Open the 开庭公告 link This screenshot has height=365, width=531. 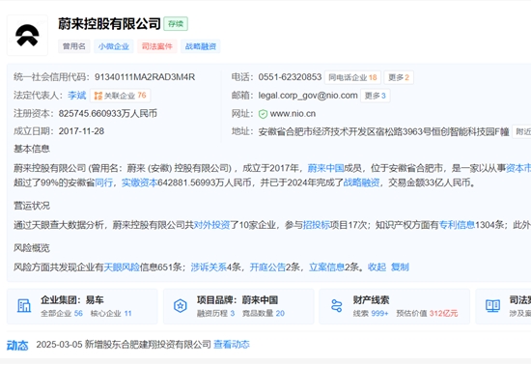click(x=267, y=267)
